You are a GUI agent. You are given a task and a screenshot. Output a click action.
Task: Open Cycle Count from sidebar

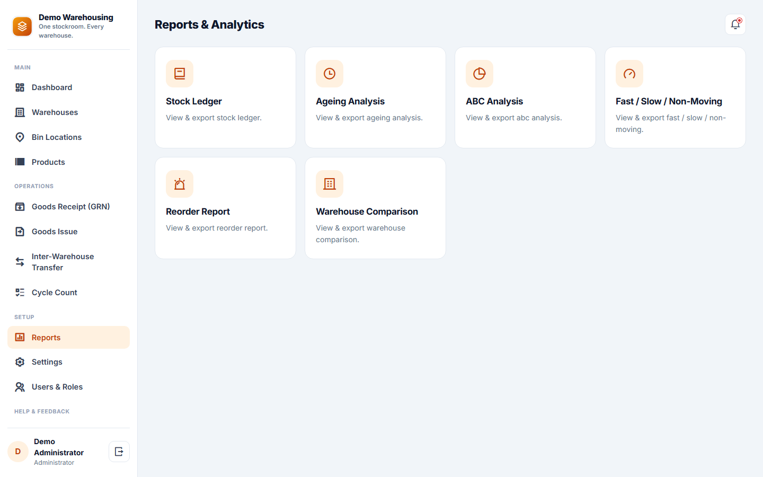coord(68,293)
